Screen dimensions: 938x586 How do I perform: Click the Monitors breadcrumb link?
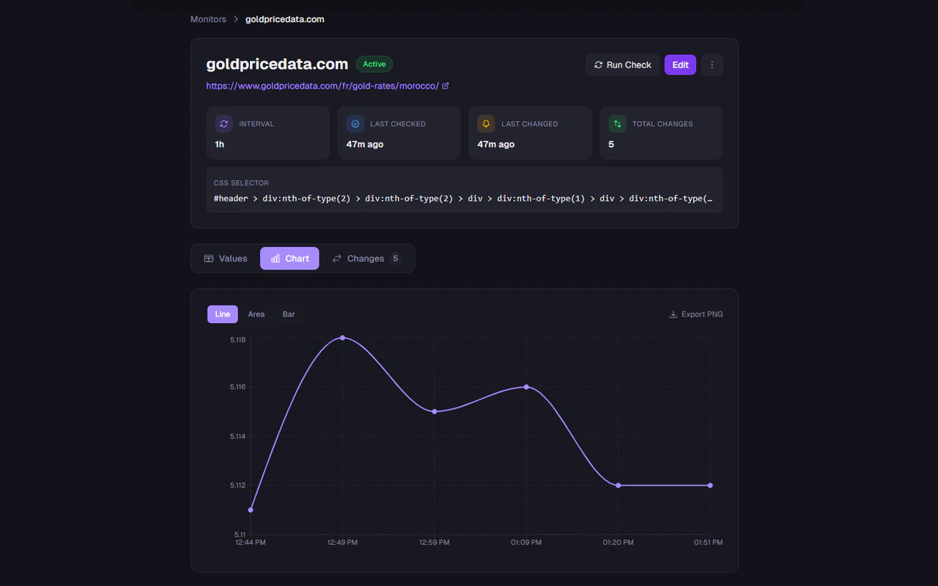pyautogui.click(x=208, y=19)
